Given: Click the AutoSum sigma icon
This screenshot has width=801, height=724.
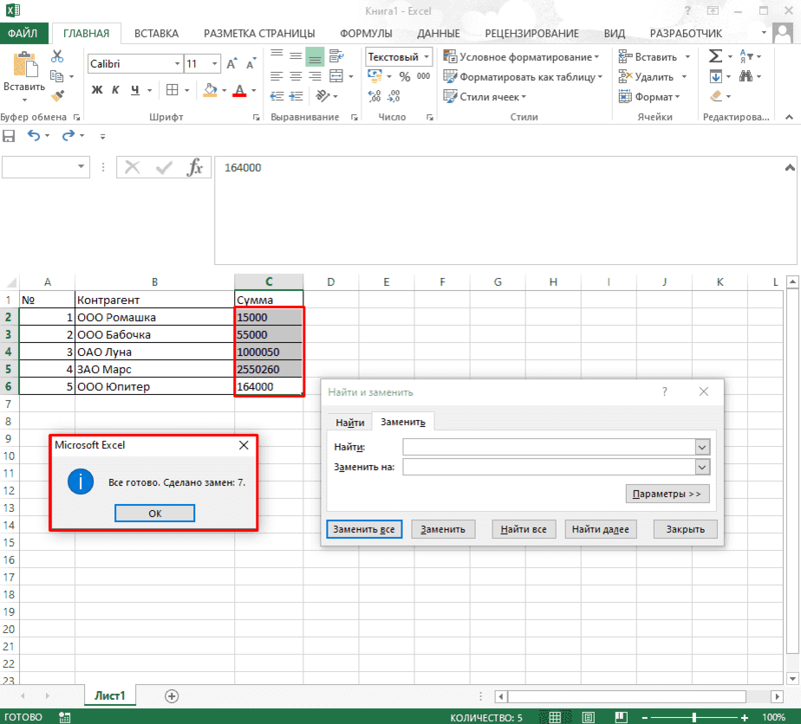Looking at the screenshot, I should (x=715, y=56).
